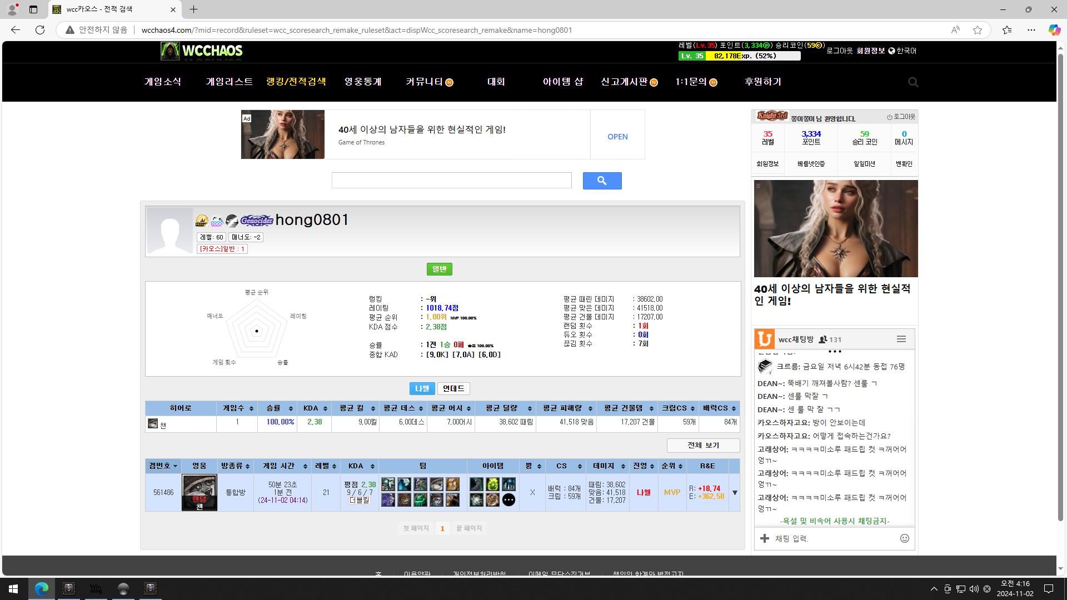Viewport: 1067px width, 600px height.
Task: Open the 아이템 샵 menu
Action: click(x=563, y=82)
